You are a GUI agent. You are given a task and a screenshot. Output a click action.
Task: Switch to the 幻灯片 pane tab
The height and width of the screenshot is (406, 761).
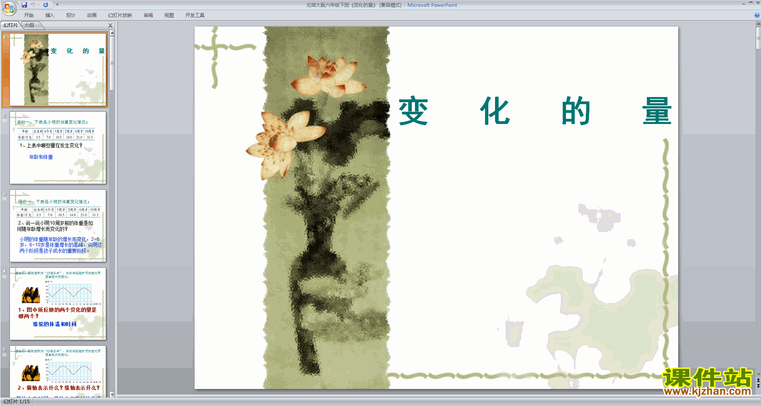click(11, 25)
